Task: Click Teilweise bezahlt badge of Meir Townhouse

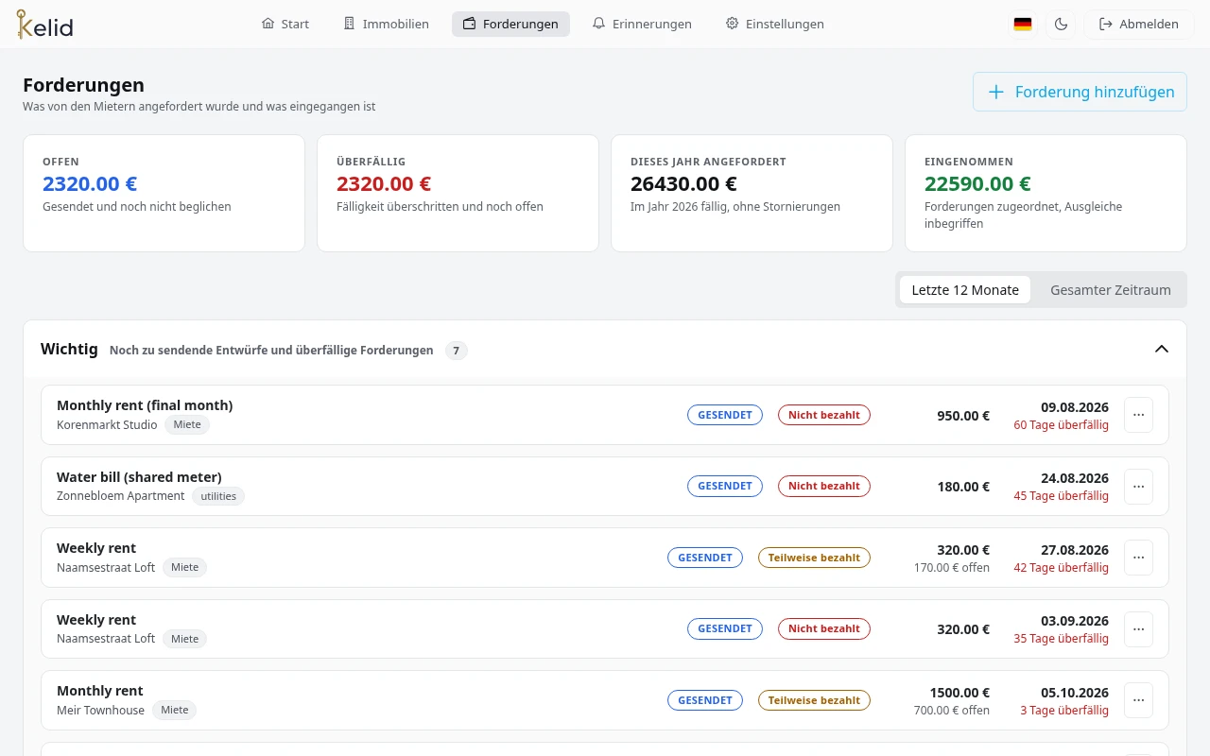Action: click(x=814, y=700)
